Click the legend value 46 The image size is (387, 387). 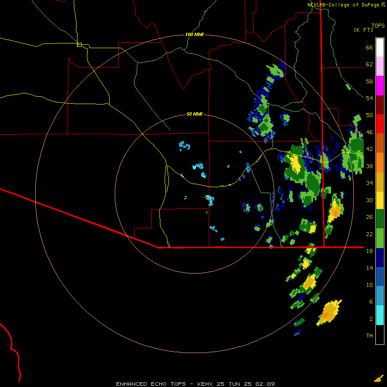click(x=369, y=132)
